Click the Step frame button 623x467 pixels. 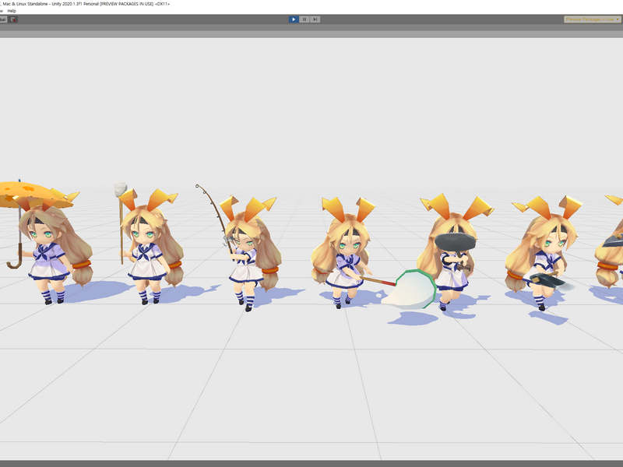pyautogui.click(x=315, y=19)
